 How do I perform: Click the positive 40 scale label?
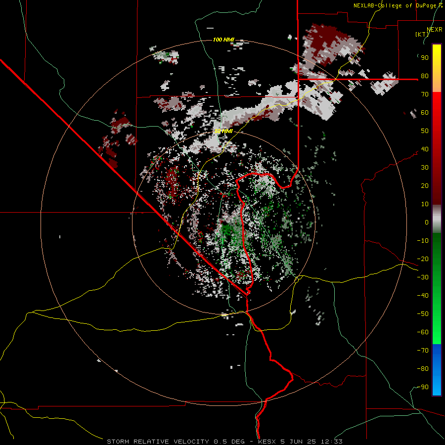[425, 149]
